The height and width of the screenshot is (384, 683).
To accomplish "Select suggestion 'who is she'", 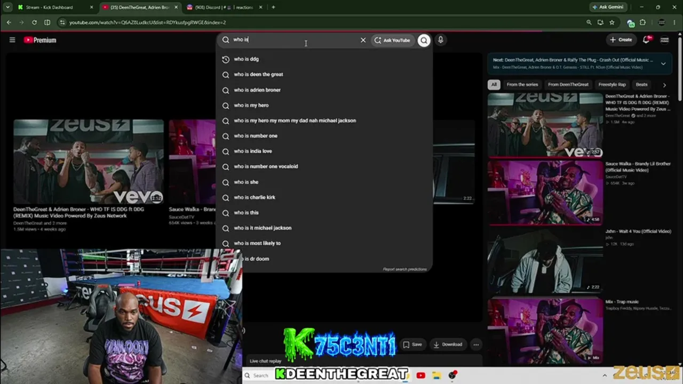I will coord(324,182).
